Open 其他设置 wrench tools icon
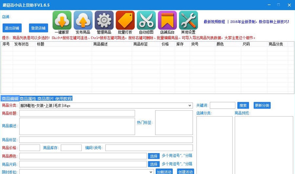 coord(188,20)
